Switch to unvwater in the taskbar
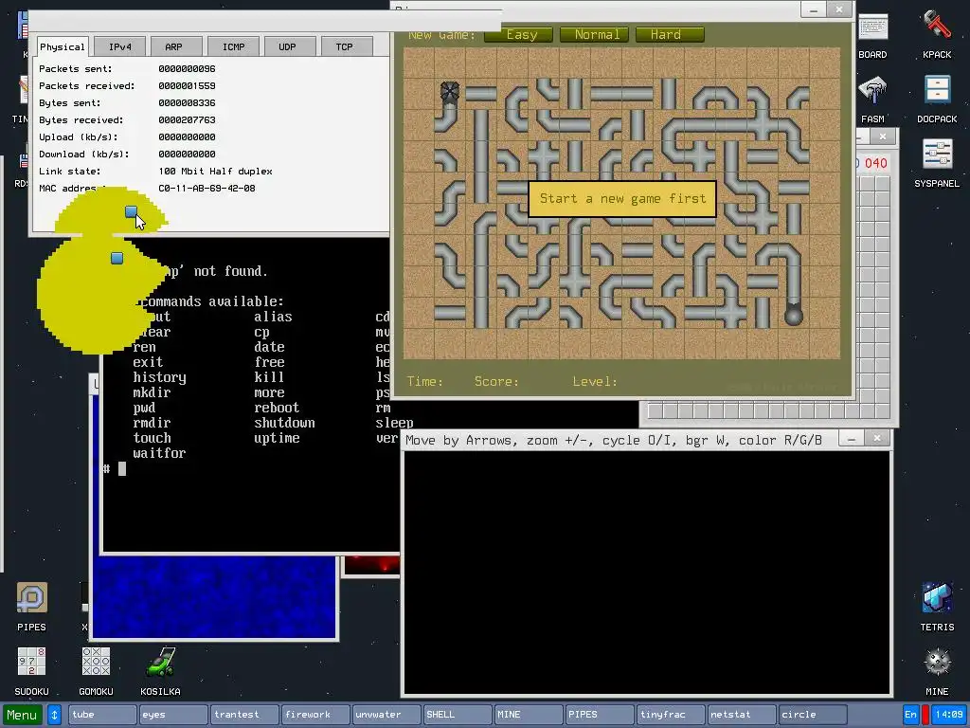970x728 pixels. [386, 715]
